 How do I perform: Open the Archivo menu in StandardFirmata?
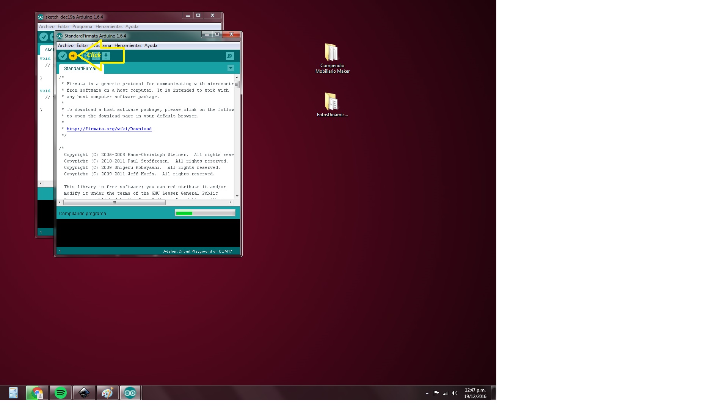66,45
